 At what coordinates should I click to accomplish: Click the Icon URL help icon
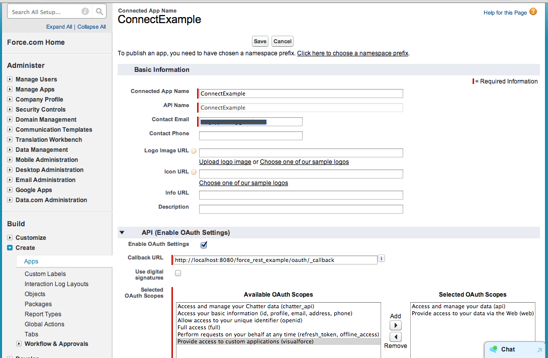(x=193, y=172)
